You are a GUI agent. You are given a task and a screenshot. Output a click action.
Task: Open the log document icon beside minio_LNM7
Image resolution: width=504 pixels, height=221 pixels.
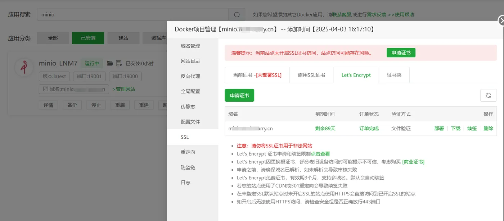point(119,63)
